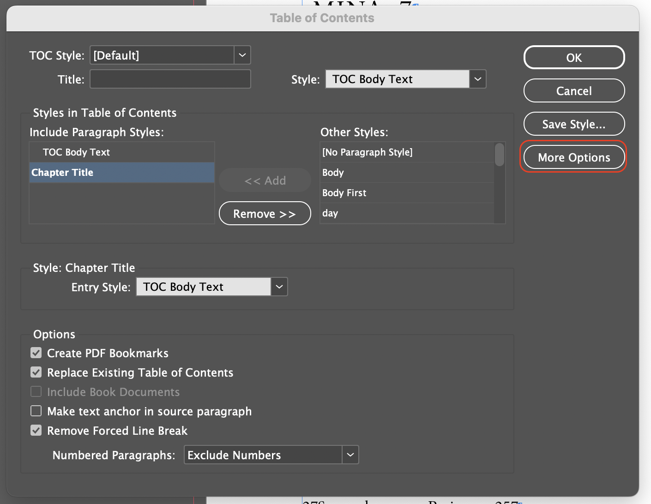Click the Cancel button
This screenshot has width=651, height=504.
point(573,90)
